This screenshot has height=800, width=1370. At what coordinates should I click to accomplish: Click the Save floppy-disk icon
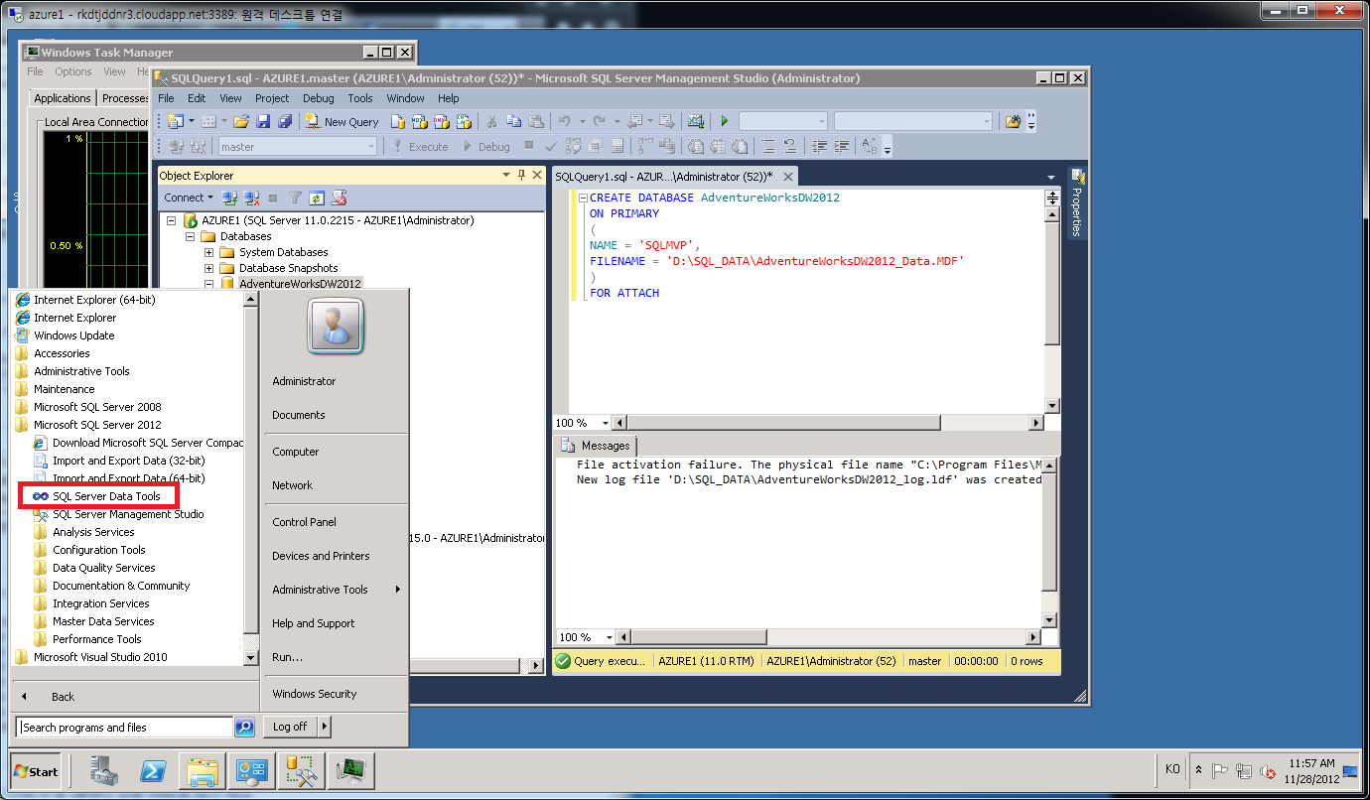click(x=263, y=121)
